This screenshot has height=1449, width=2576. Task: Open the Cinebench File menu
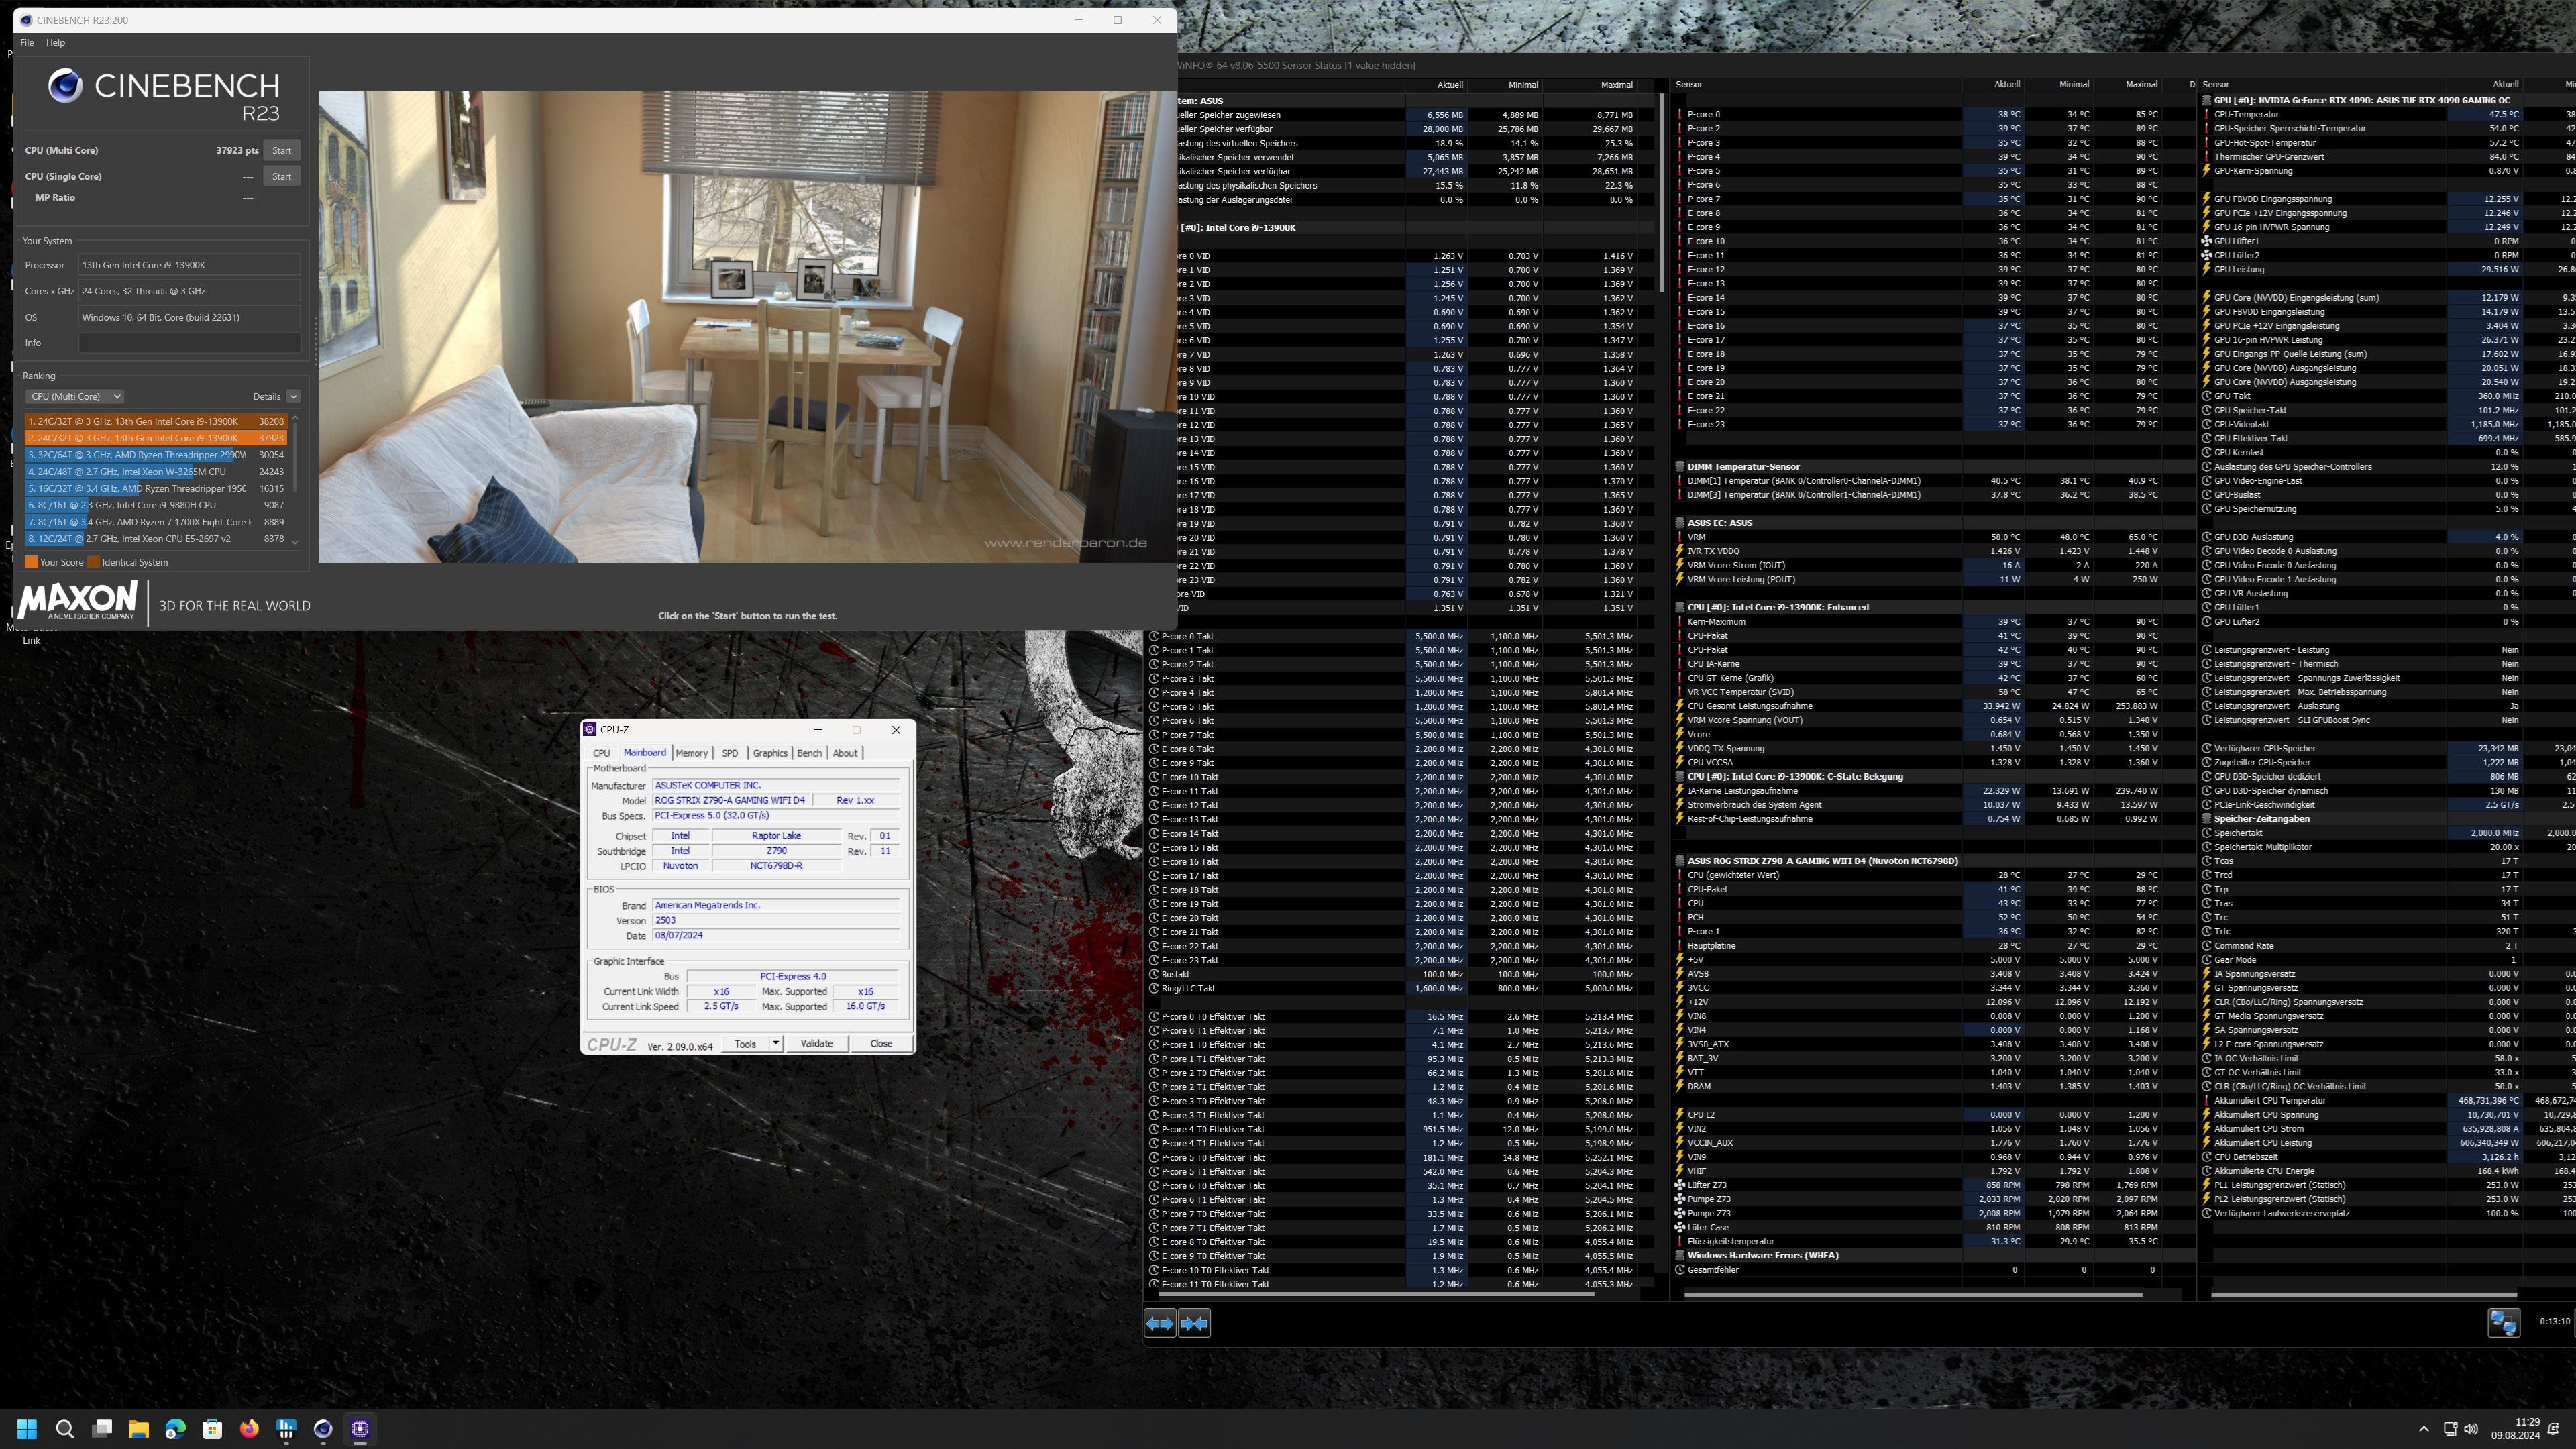[27, 42]
